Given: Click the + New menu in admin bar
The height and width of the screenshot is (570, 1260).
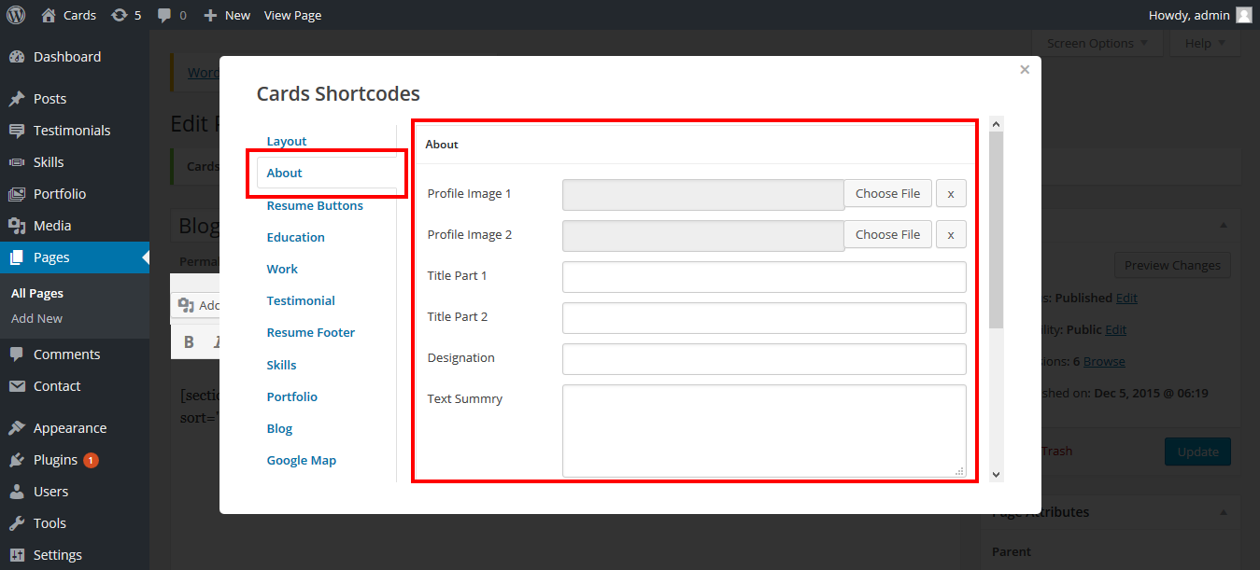Looking at the screenshot, I should 227,15.
